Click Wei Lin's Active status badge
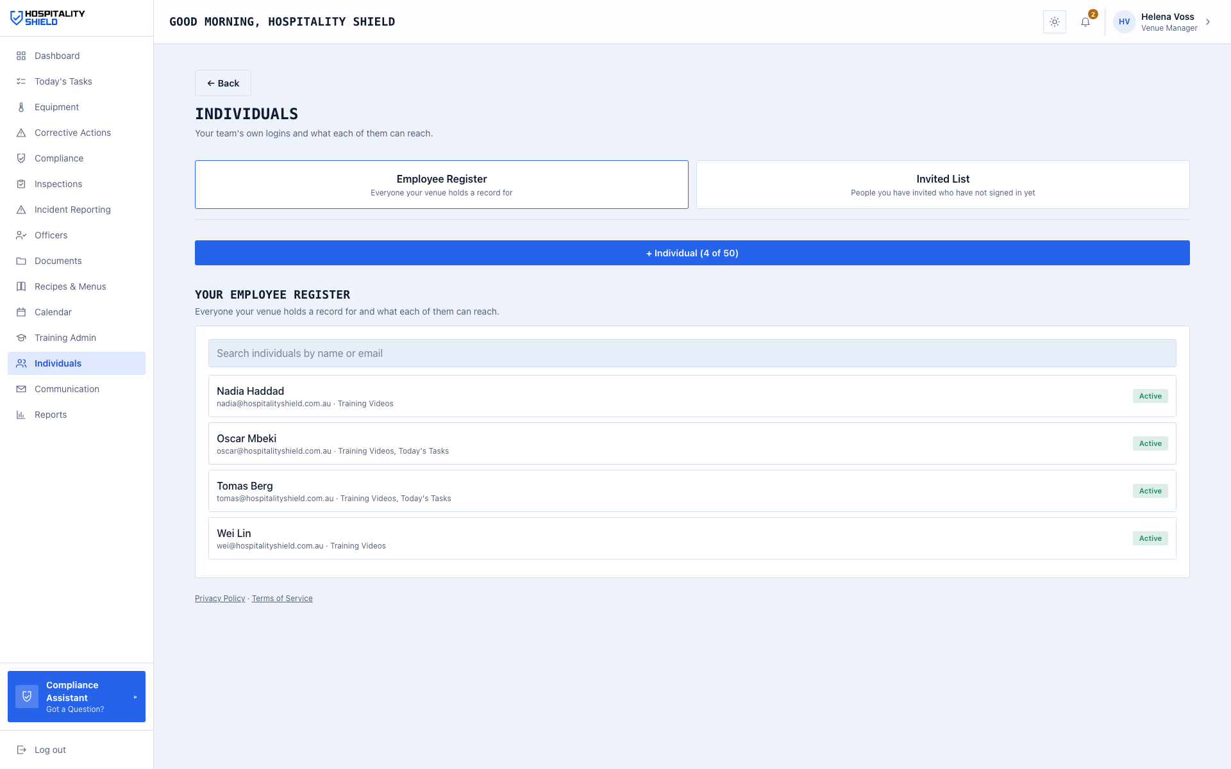This screenshot has width=1231, height=769. pos(1150,538)
